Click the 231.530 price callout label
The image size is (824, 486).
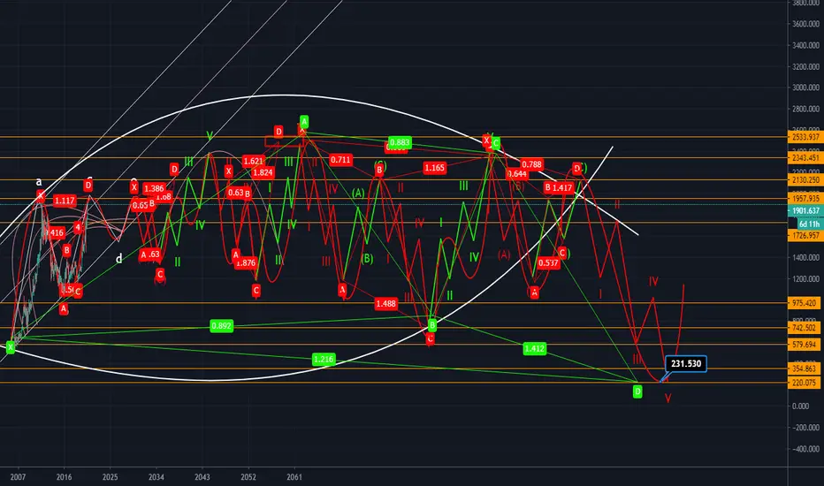[686, 363]
